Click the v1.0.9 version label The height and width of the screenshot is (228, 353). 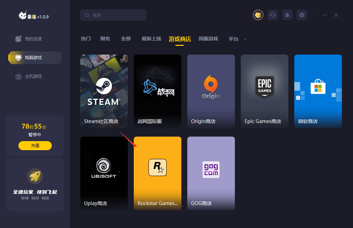point(43,17)
